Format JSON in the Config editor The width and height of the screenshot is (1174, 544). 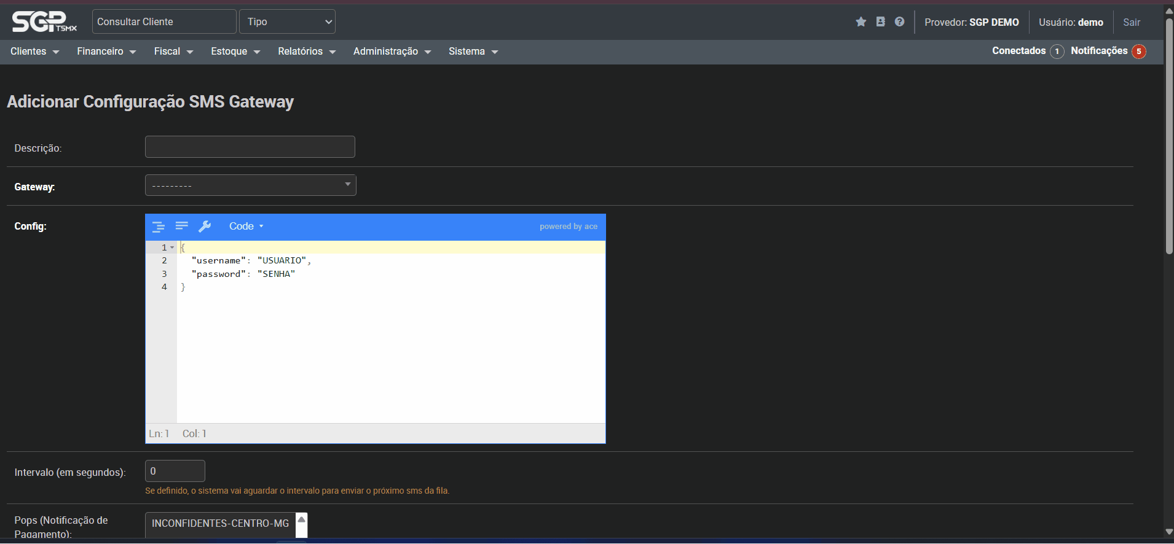(x=158, y=227)
